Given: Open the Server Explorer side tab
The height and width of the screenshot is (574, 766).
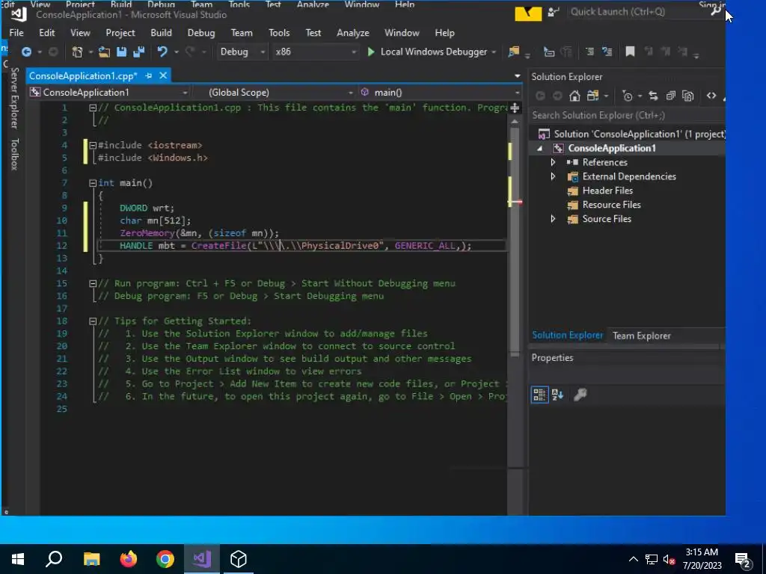Looking at the screenshot, I should [15, 98].
